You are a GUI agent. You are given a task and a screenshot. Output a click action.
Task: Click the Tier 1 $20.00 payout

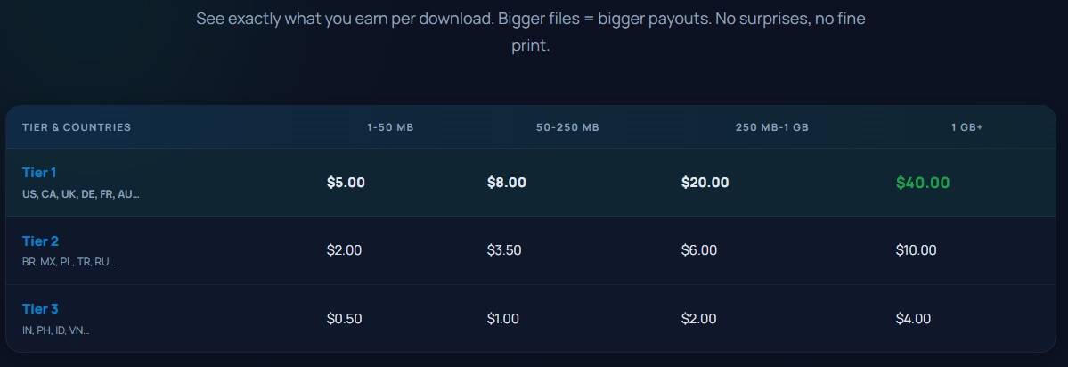[705, 183]
